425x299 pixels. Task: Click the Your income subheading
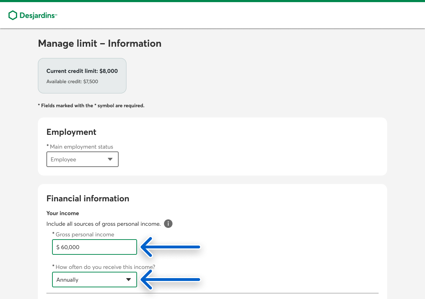[63, 213]
